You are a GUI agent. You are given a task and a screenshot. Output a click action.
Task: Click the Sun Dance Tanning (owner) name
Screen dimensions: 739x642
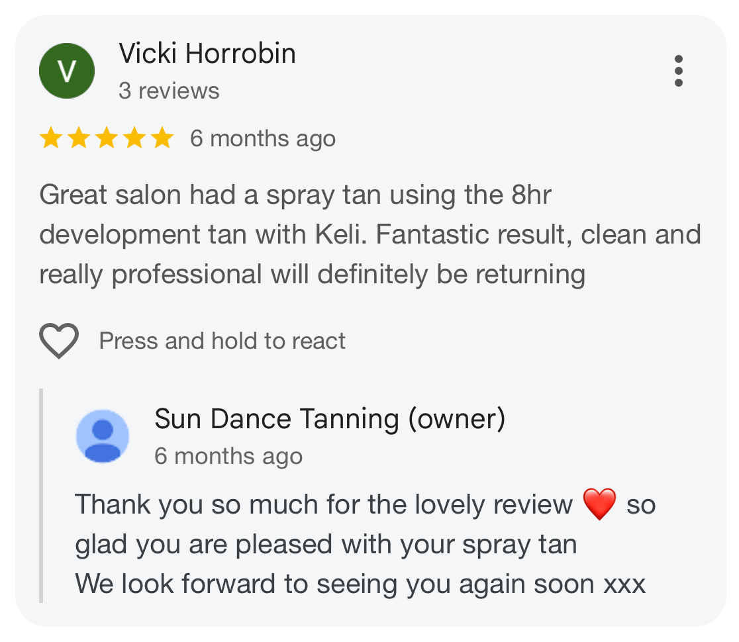coord(330,419)
